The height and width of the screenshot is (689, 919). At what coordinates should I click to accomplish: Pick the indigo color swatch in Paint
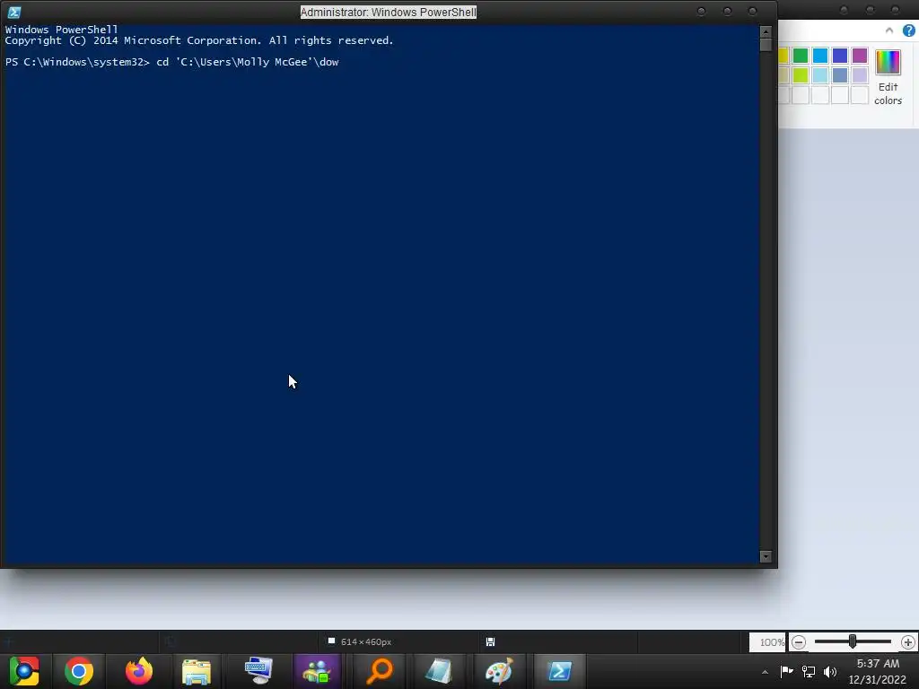840,56
